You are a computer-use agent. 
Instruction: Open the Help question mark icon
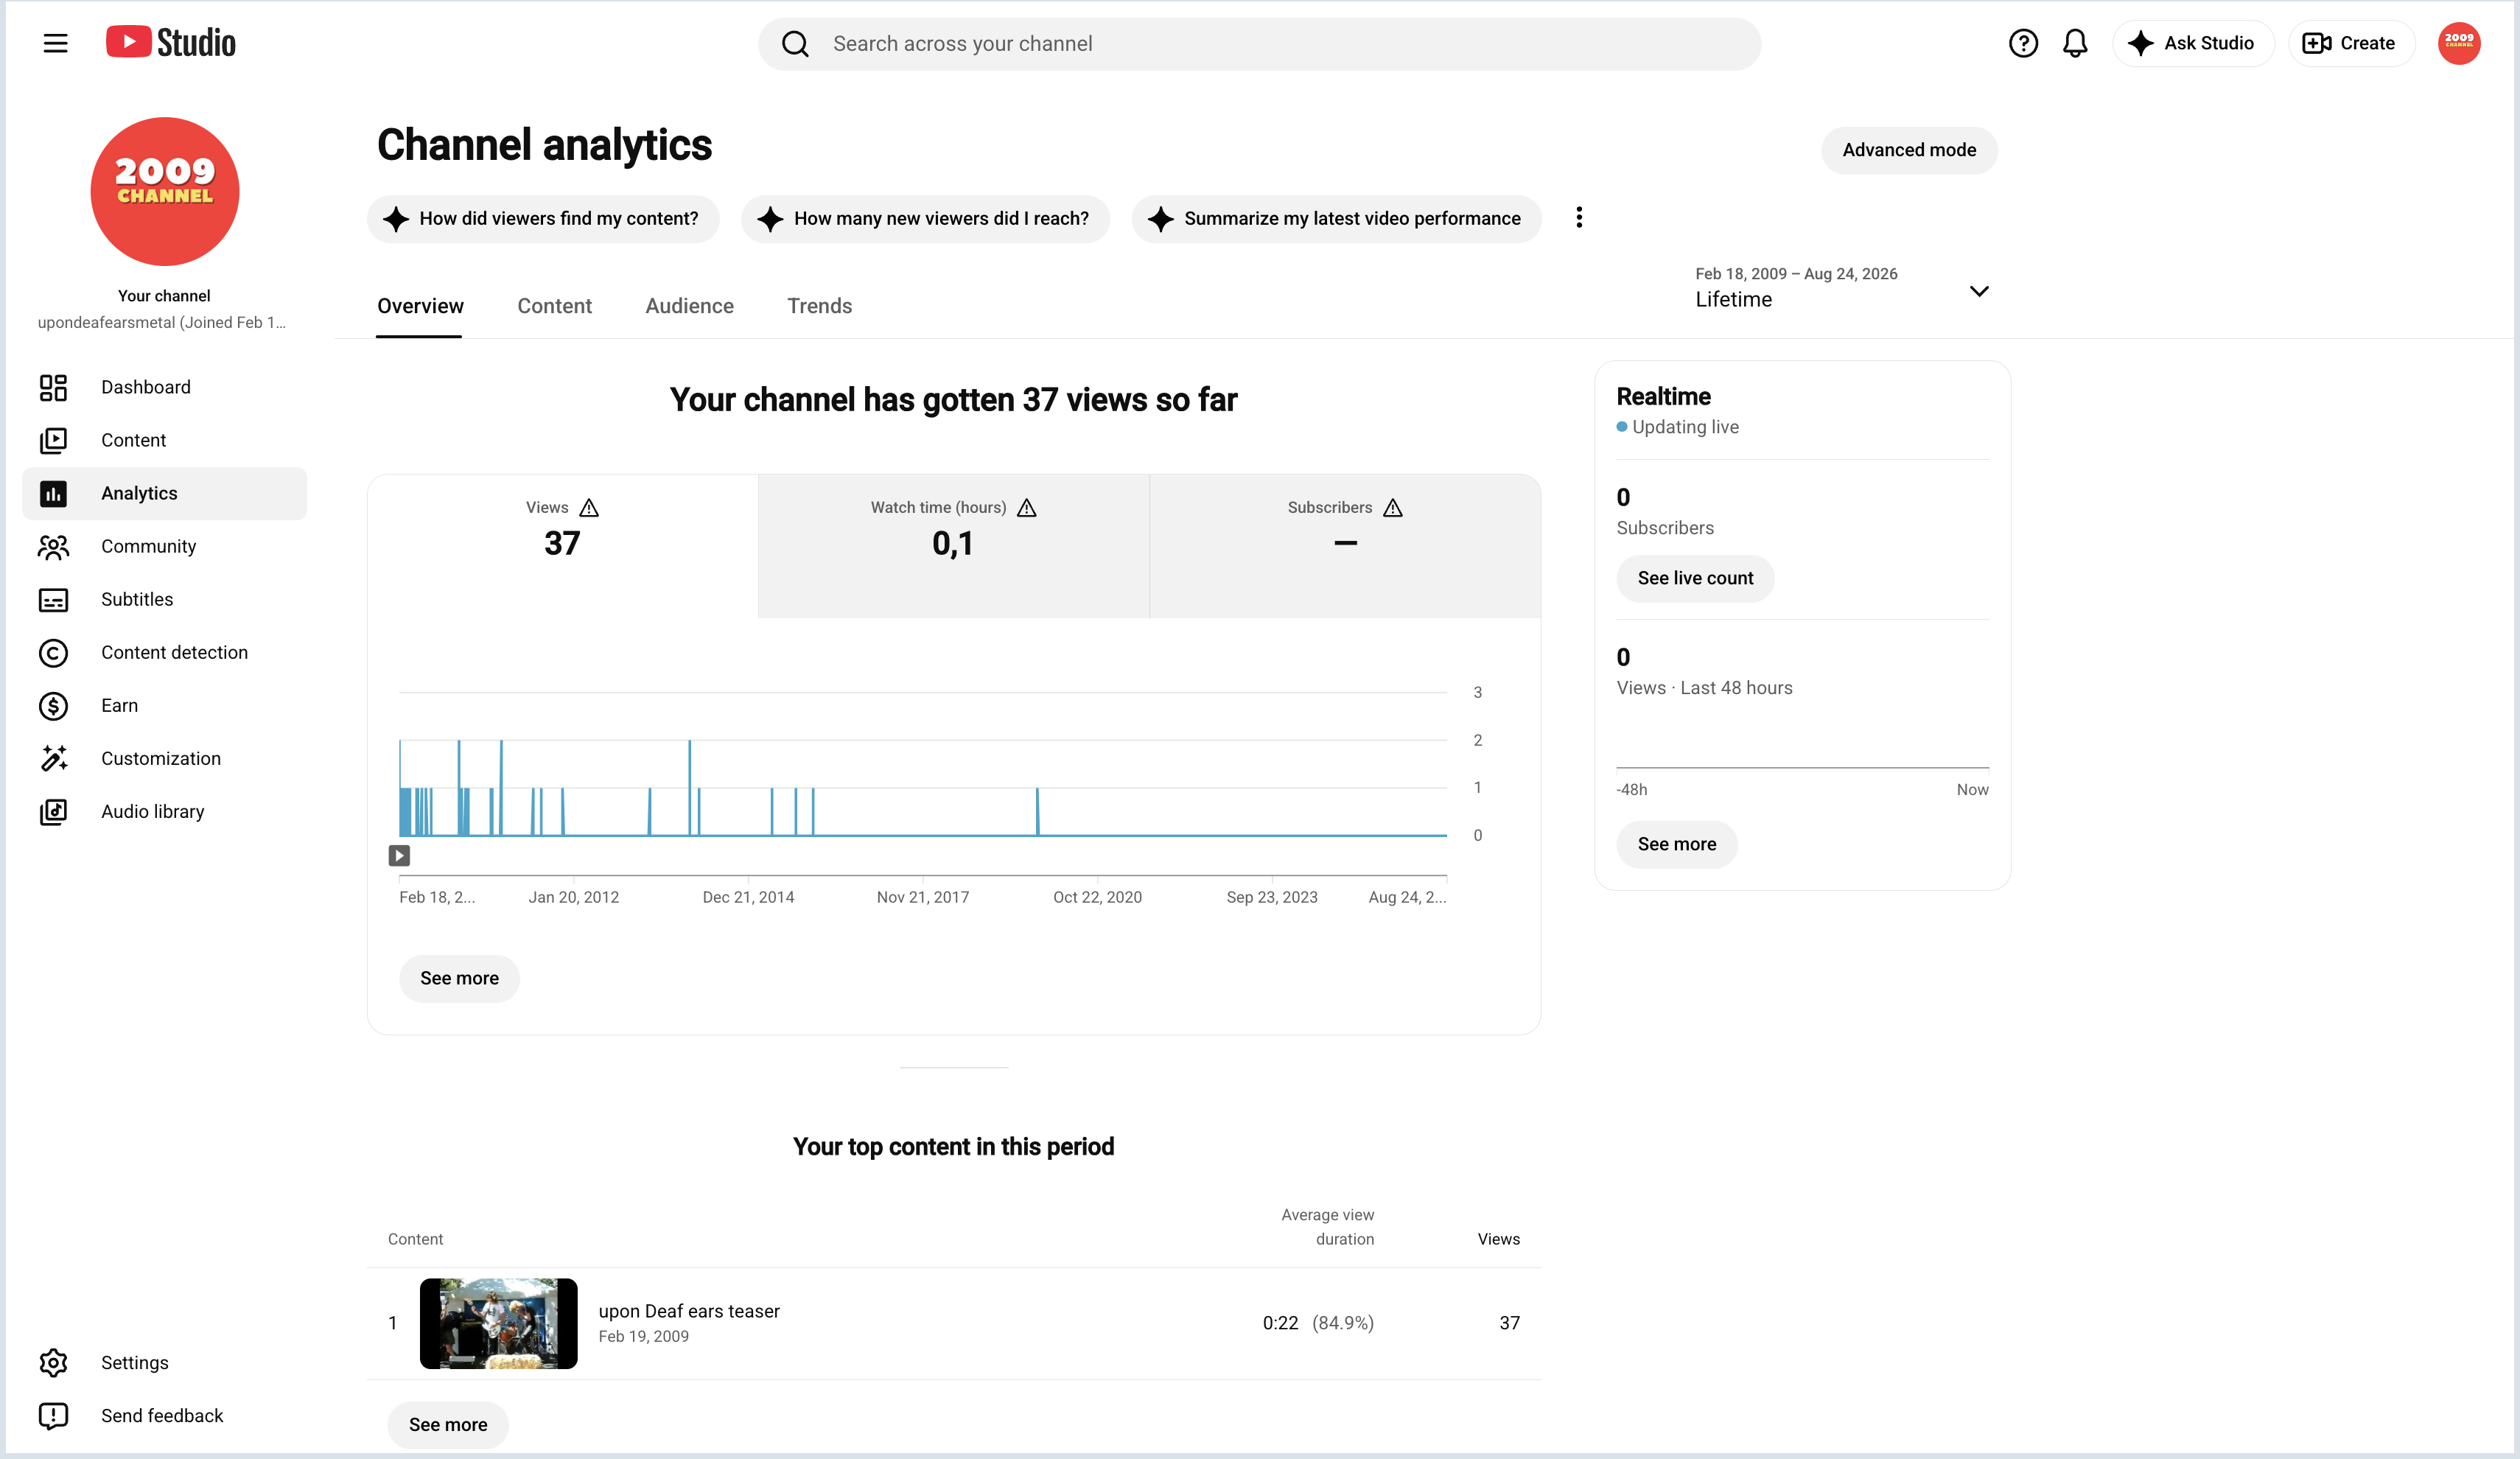pyautogui.click(x=2023, y=43)
